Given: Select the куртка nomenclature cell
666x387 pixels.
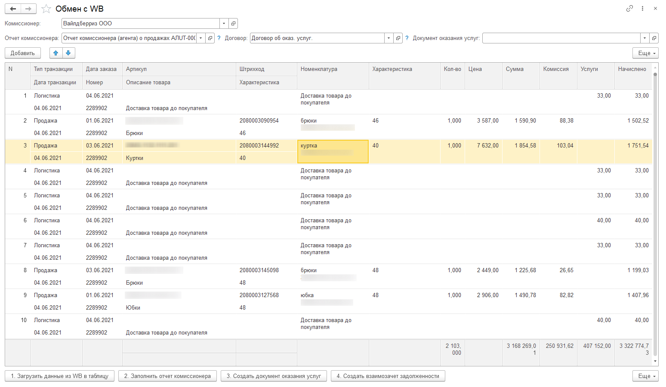Looking at the screenshot, I should click(x=333, y=151).
